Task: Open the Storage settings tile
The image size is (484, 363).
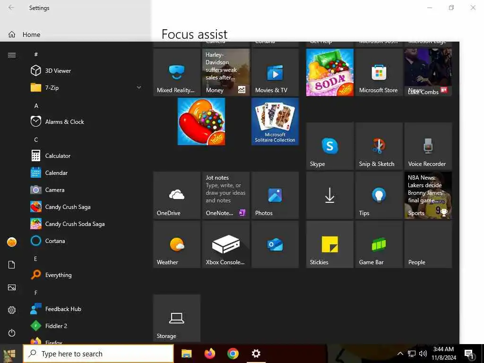Action: click(177, 318)
